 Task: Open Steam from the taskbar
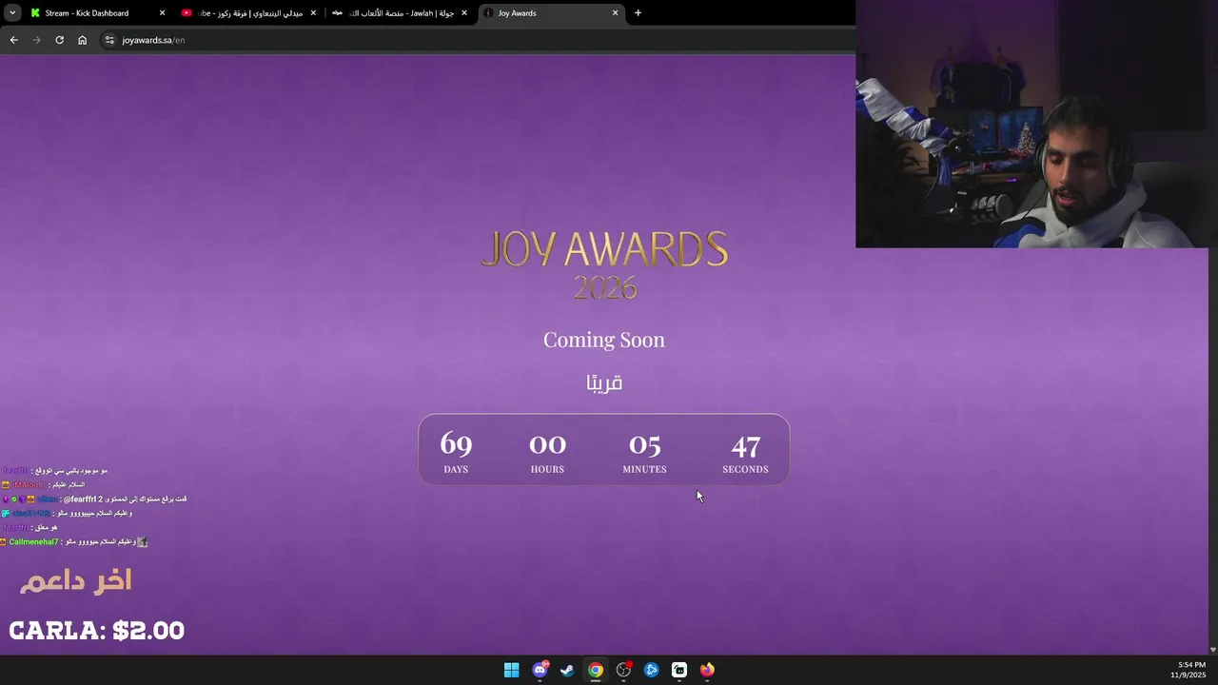coord(567,670)
